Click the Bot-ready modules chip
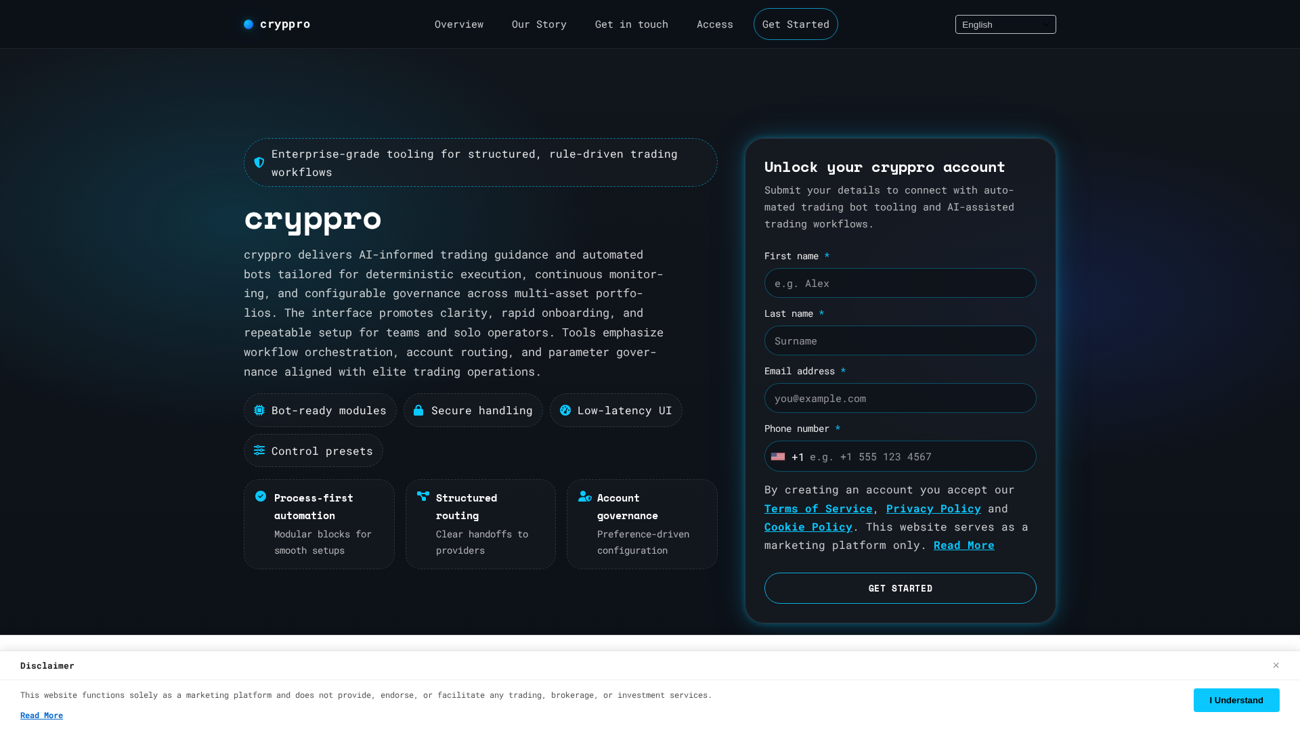The width and height of the screenshot is (1300, 731). point(320,410)
